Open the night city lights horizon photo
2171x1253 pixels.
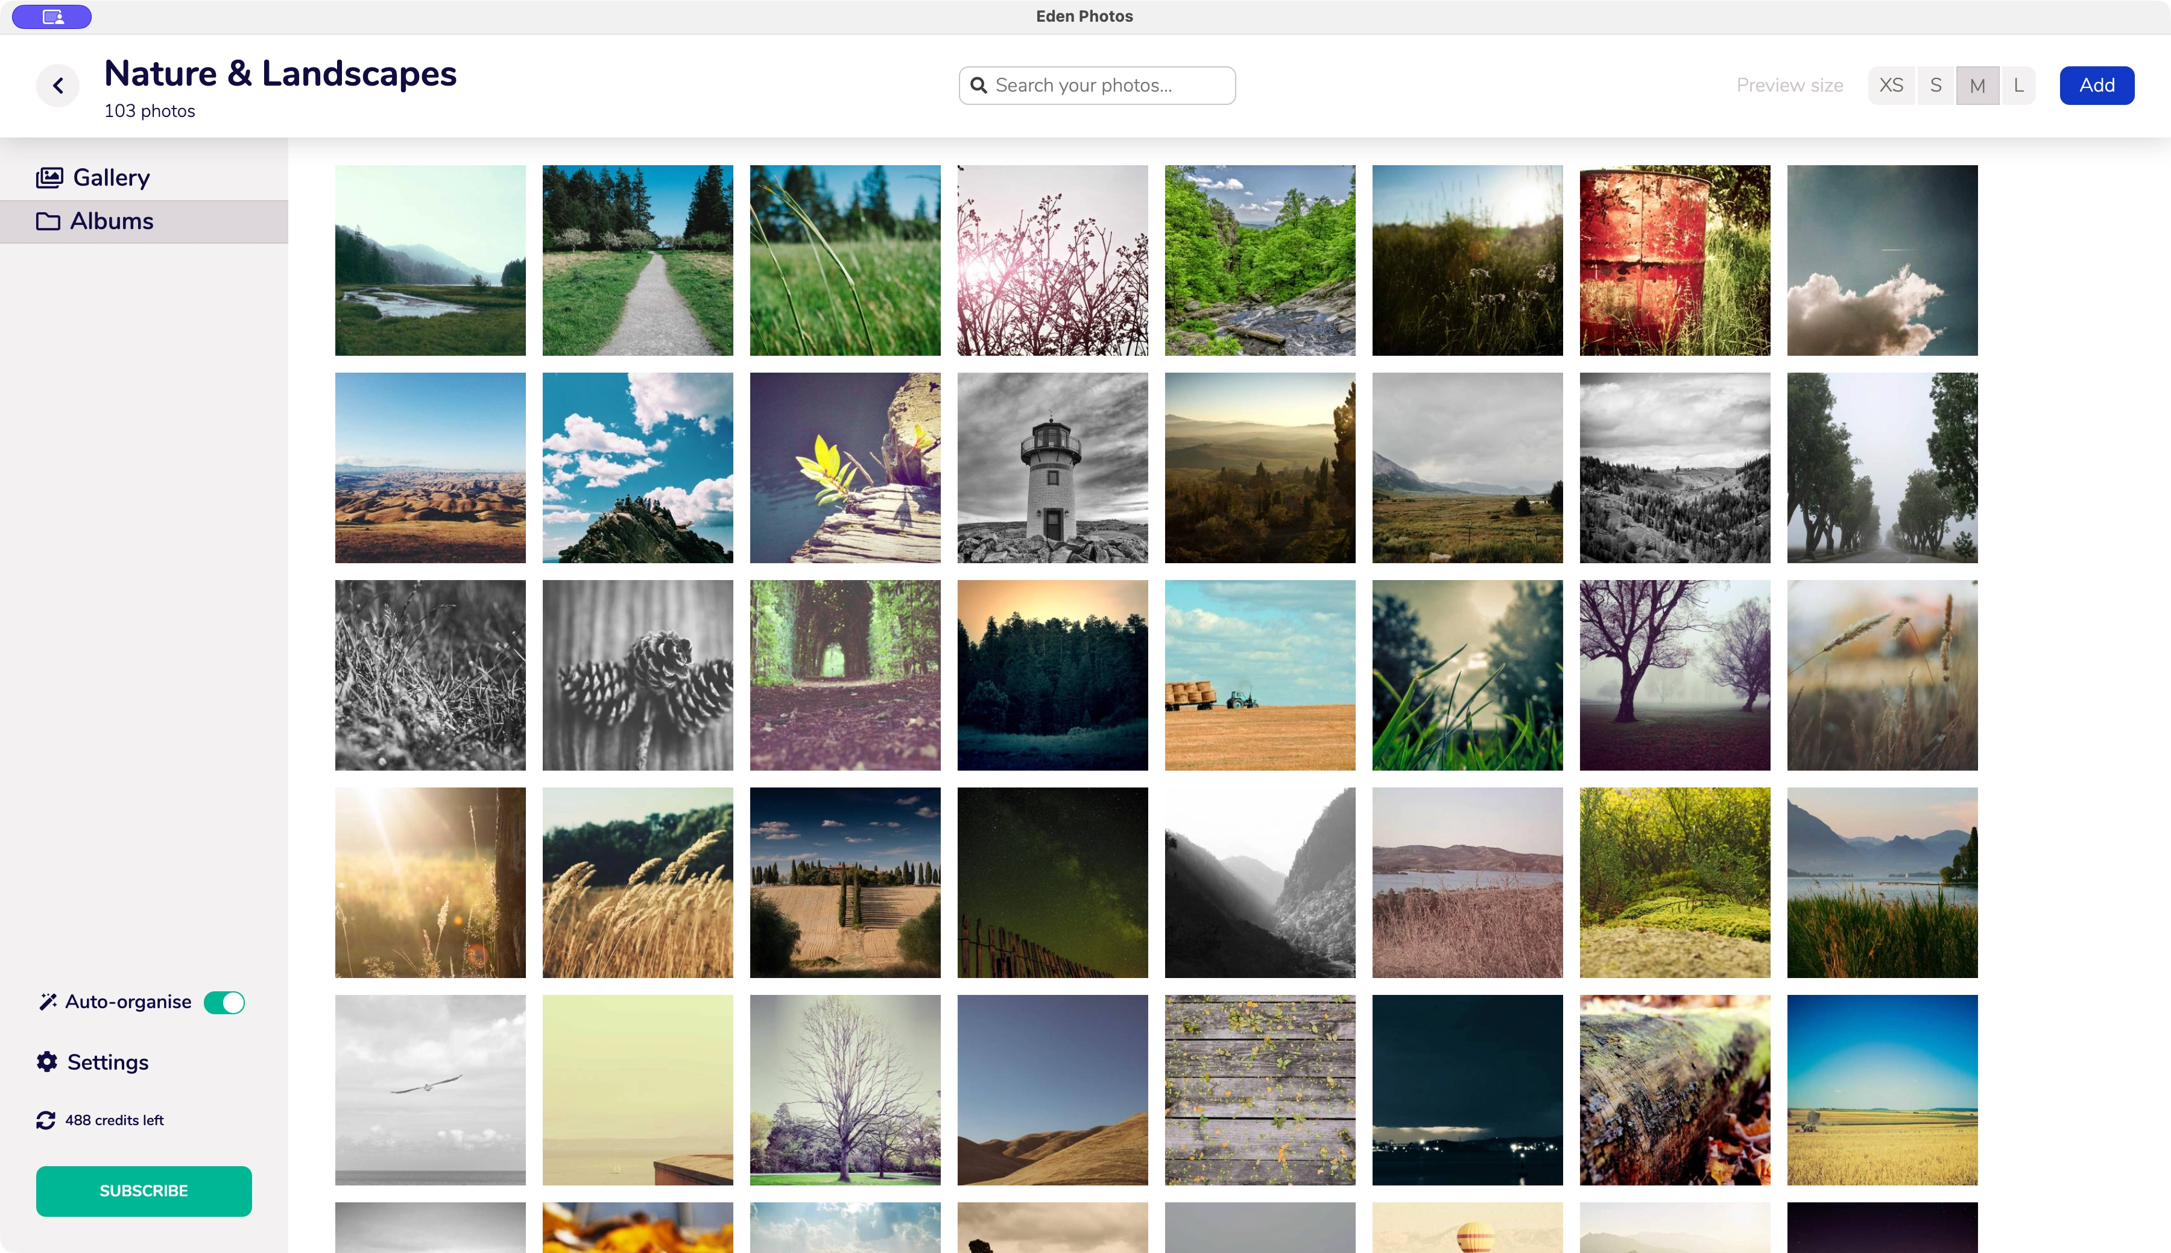1467,1090
